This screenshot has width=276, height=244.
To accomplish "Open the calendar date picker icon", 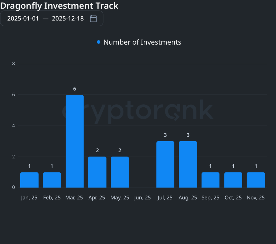I will (x=93, y=19).
